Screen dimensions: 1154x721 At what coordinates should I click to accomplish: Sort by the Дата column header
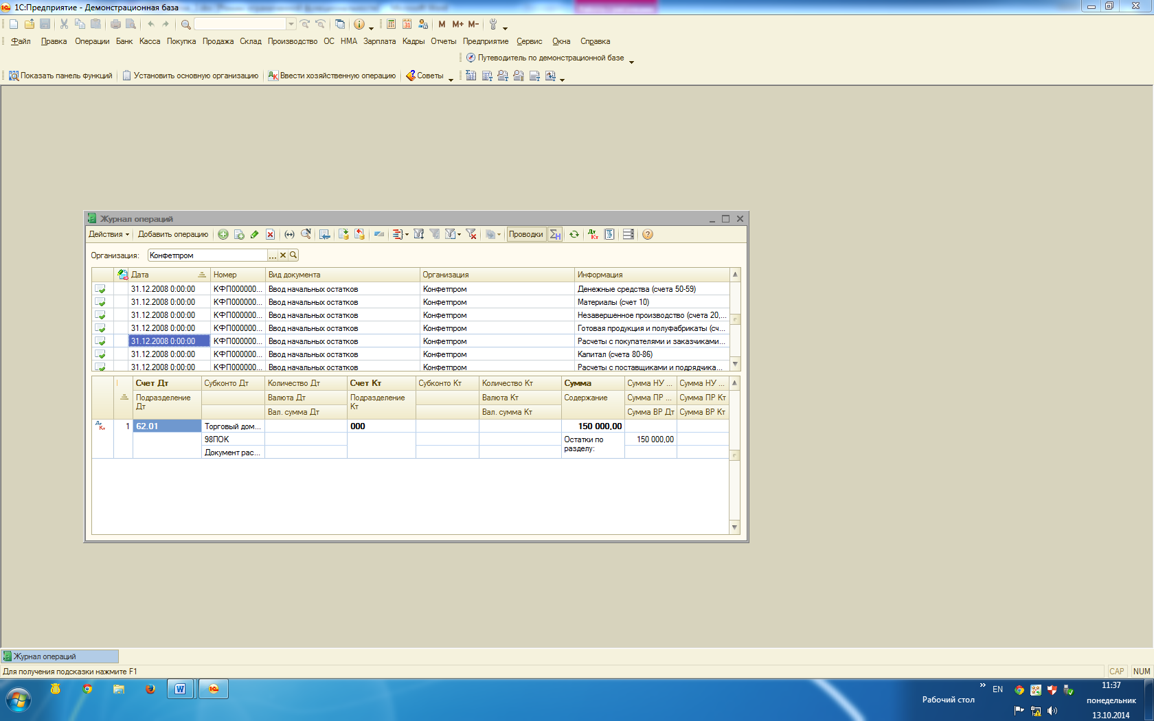[168, 275]
